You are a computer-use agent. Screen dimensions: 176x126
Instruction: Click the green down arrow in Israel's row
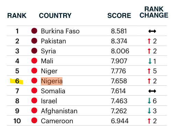149,101
